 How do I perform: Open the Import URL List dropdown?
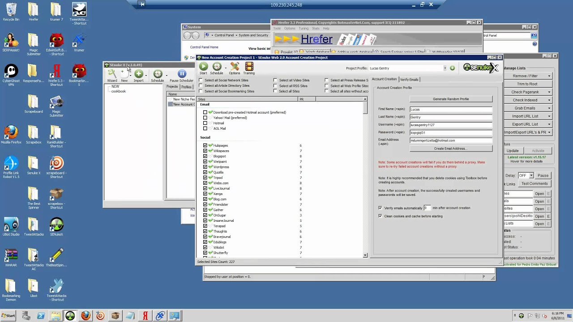click(x=527, y=116)
